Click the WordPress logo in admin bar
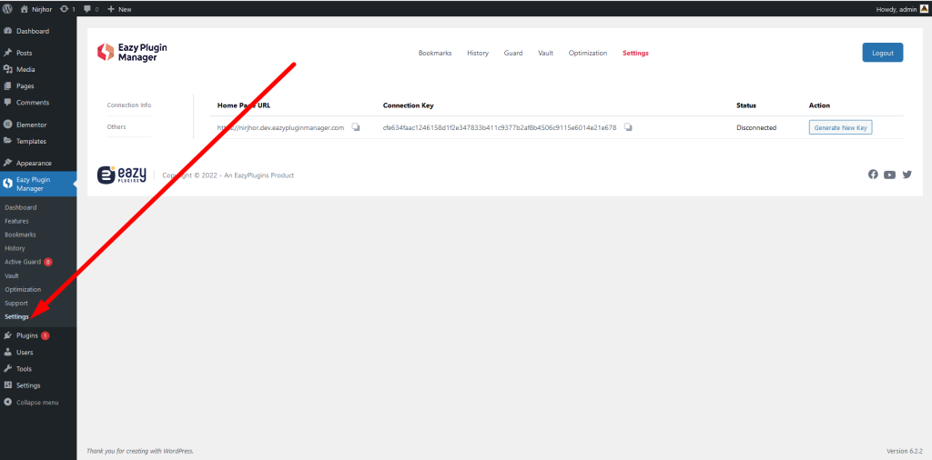 [7, 9]
